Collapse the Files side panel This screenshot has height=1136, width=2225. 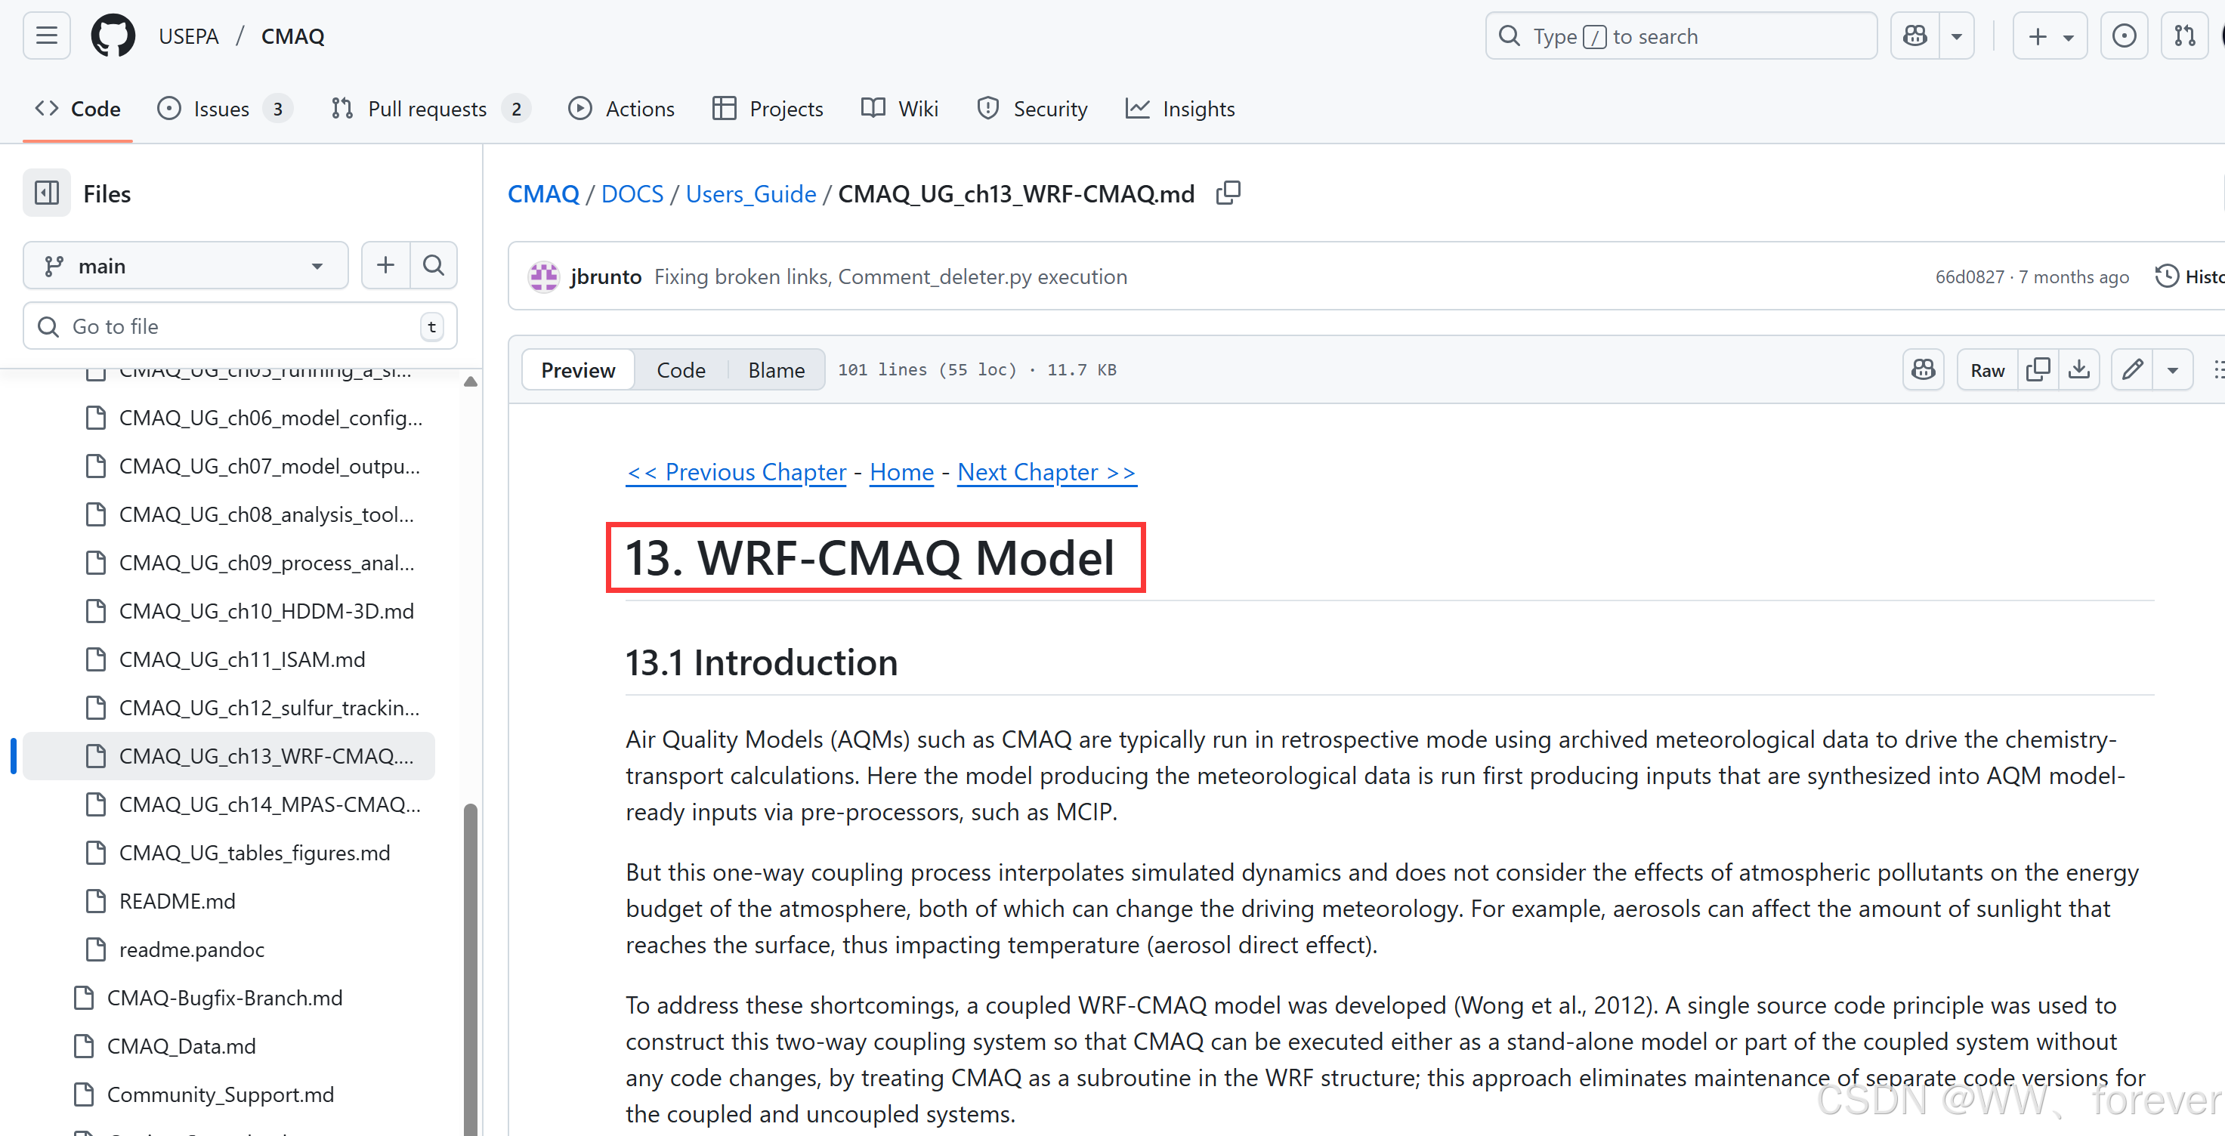click(x=47, y=193)
